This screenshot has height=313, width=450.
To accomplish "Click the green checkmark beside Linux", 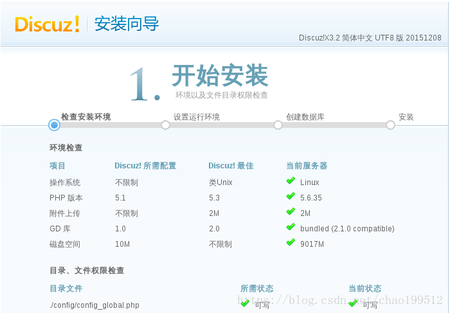I will 291,181.
